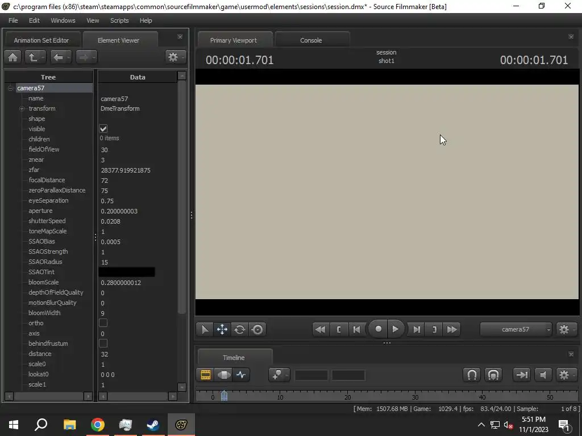
Task: Click second timeline time input field
Action: (x=348, y=375)
